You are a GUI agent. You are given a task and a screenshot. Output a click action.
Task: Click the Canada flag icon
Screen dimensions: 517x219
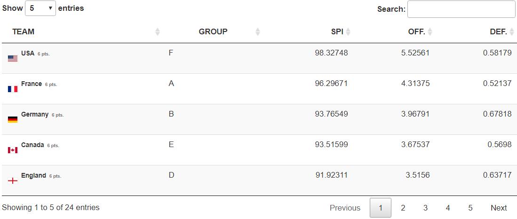tap(13, 150)
